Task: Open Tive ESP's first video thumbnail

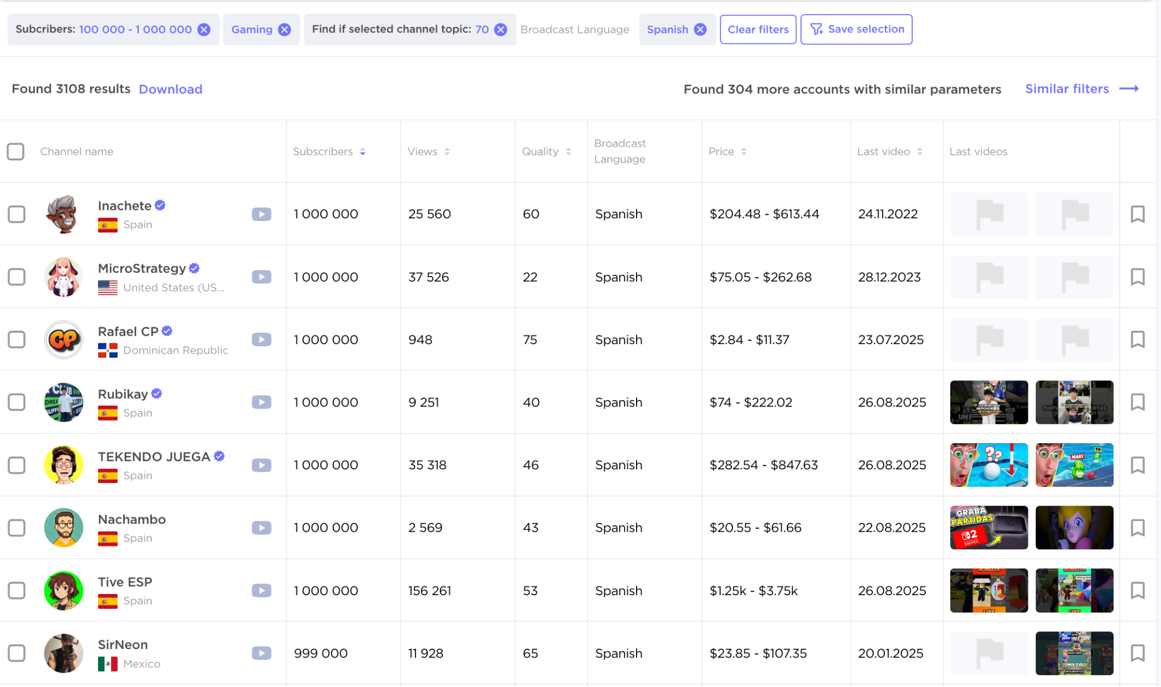Action: [988, 591]
